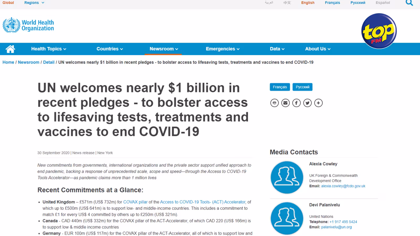Viewport: 420px width, 236px height.
Task: Expand the Health Topics menu
Action: pos(49,49)
